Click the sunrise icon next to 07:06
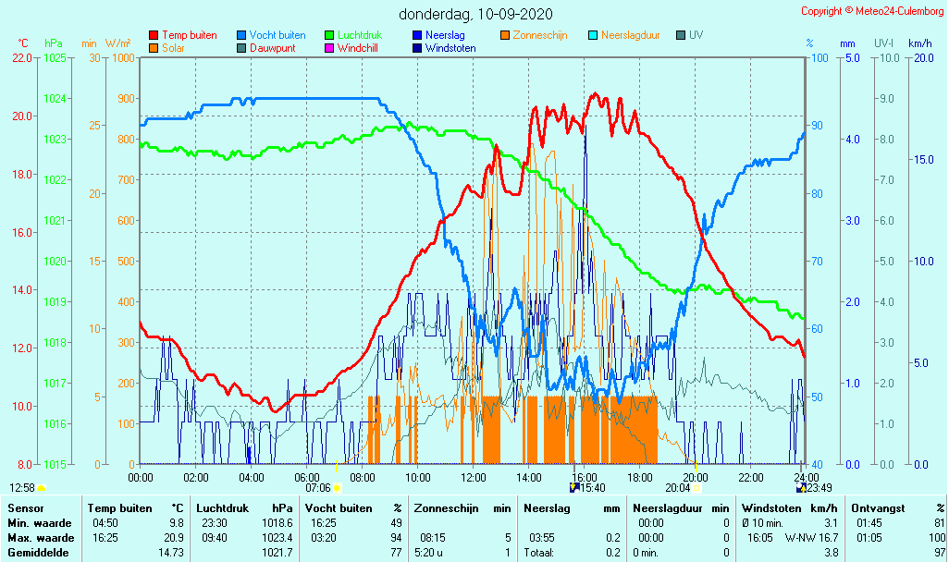 click(337, 487)
